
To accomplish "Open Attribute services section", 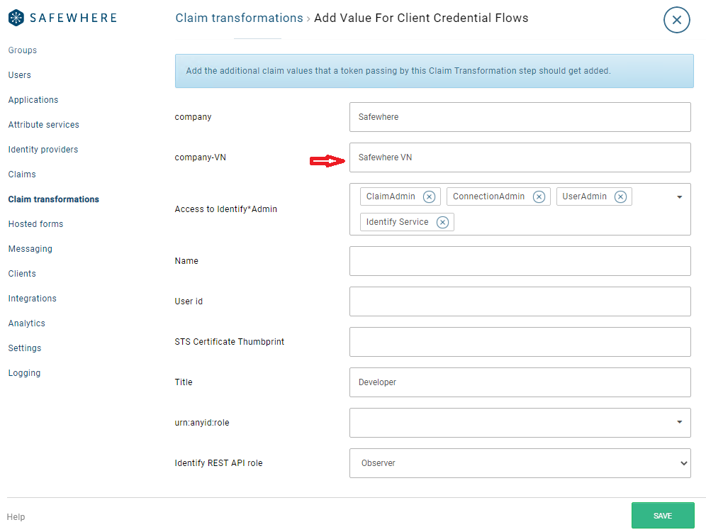I will [x=44, y=125].
